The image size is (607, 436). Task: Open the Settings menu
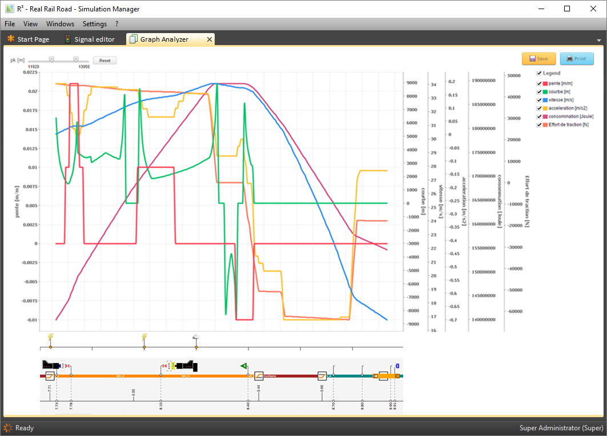[x=95, y=24]
